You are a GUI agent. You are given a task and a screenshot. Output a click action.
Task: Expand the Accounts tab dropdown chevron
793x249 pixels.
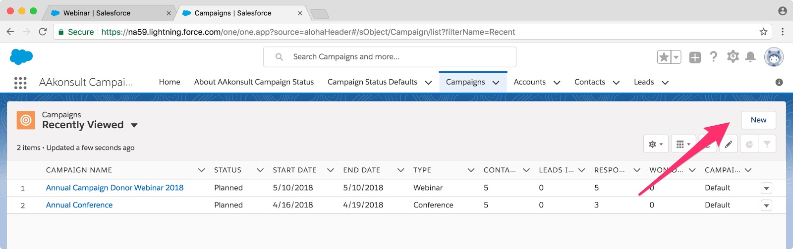tap(557, 83)
